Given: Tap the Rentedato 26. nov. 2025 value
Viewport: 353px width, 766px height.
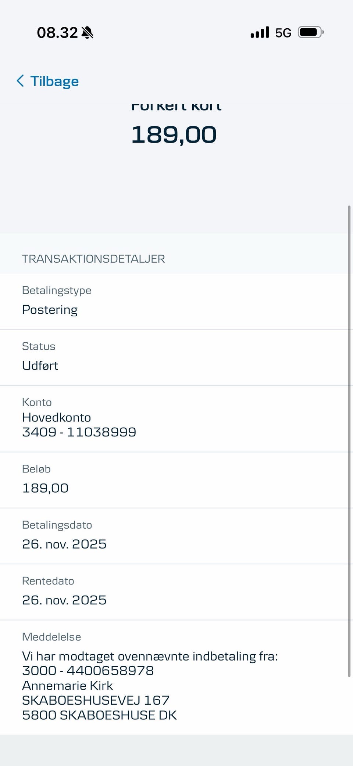Looking at the screenshot, I should (64, 600).
